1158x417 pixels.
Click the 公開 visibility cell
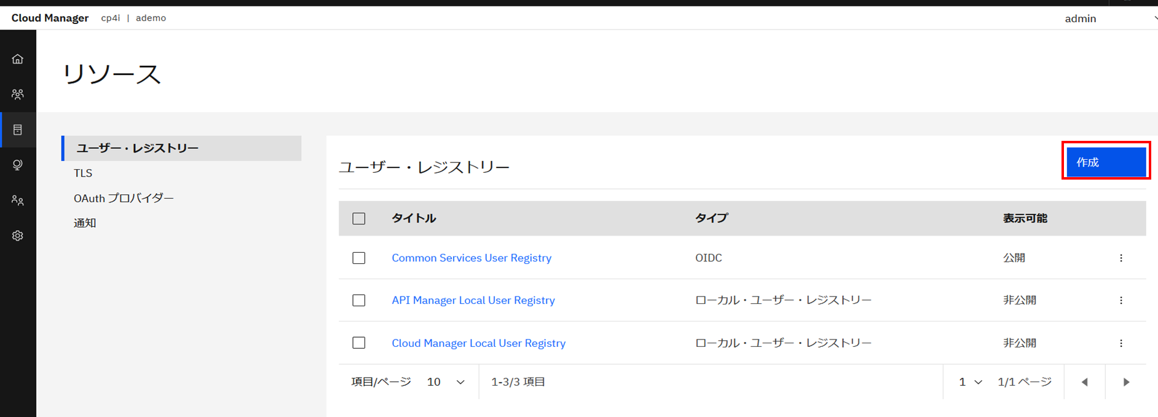coord(1014,258)
